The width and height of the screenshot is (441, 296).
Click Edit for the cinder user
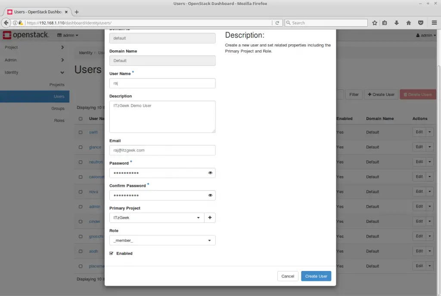pyautogui.click(x=419, y=221)
